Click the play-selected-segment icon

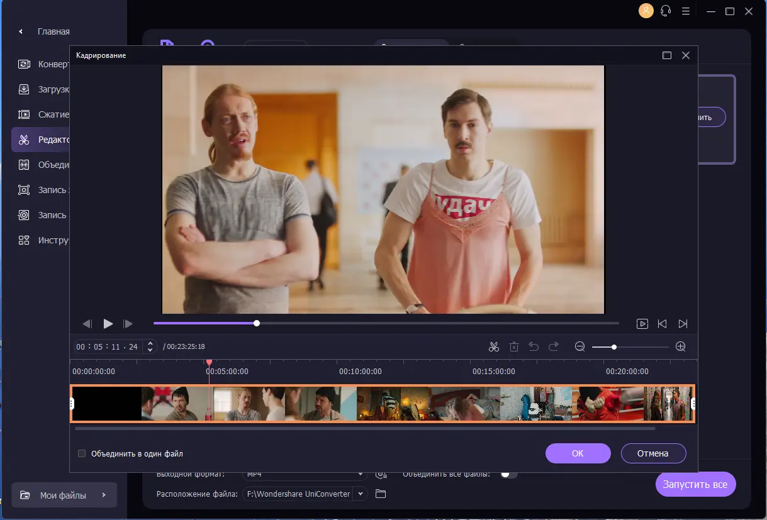[642, 324]
